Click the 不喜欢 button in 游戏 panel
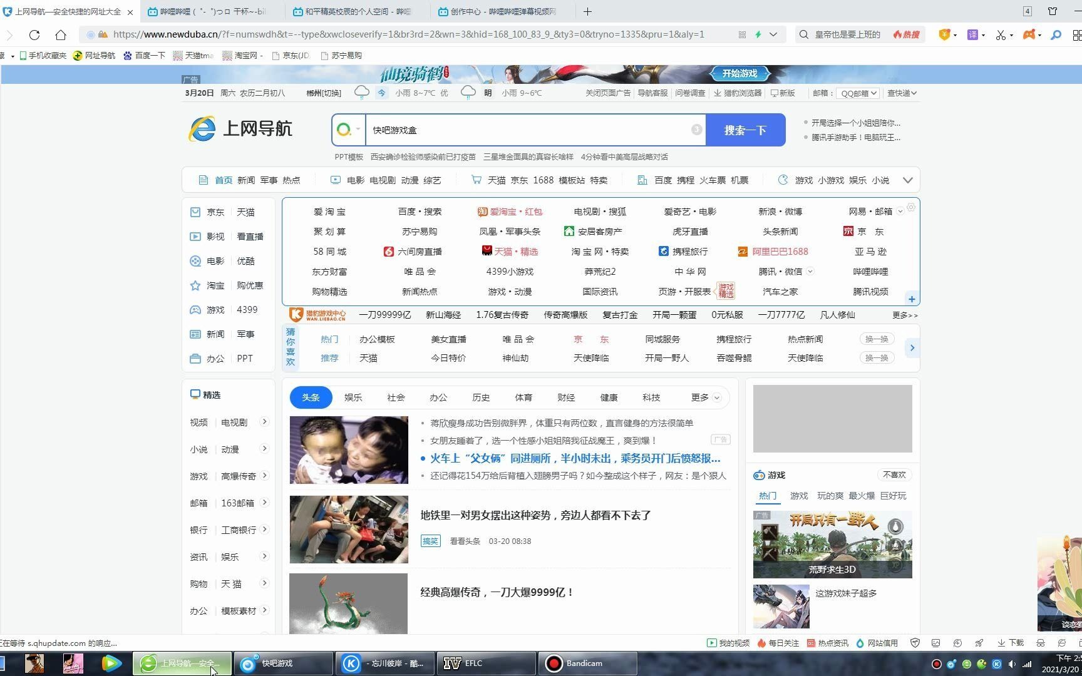Screen dimensions: 1082x676 894,475
